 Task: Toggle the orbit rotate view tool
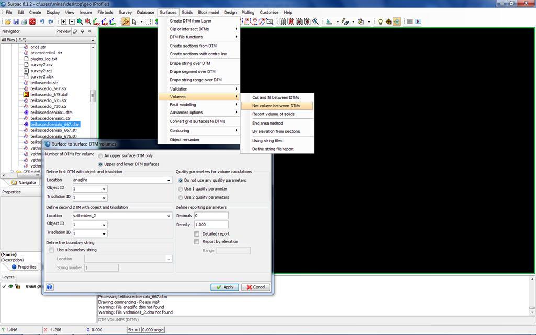tap(126, 21)
